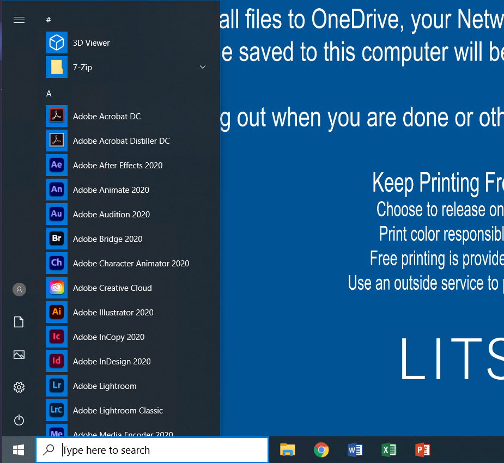Expand the 7-Zip folder chevron

click(203, 67)
